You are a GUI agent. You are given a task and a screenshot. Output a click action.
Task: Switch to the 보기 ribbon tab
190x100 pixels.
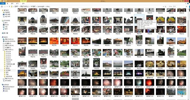click(x=17, y=4)
